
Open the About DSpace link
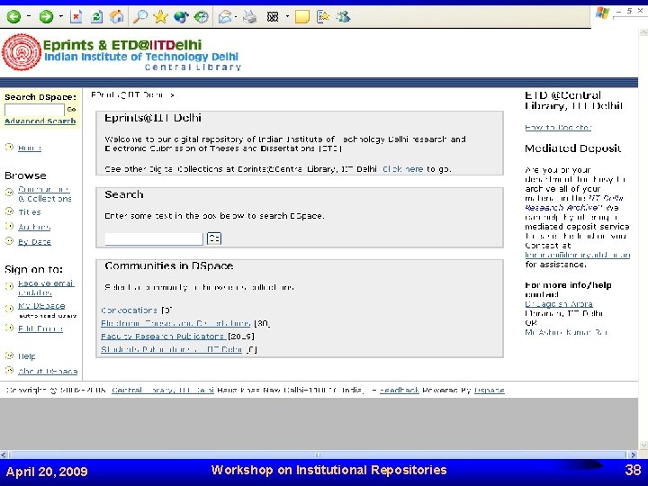[48, 371]
